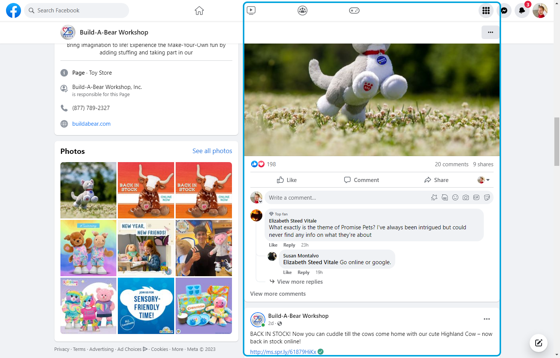The width and height of the screenshot is (560, 358).
Task: View reactions count 198
Action: 271,164
